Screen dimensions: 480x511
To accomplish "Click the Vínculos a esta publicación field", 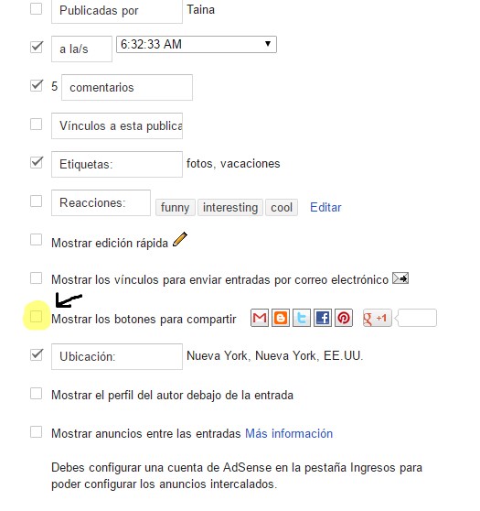I will pyautogui.click(x=117, y=125).
